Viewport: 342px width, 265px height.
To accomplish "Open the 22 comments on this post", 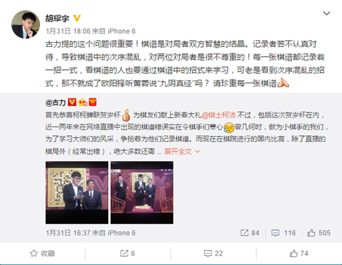I will point(213,253).
